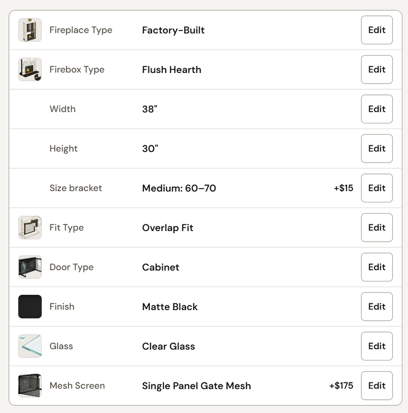Edit the Glass option
The image size is (408, 413).
(377, 346)
